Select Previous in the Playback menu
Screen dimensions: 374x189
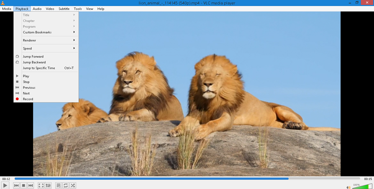(x=46, y=87)
